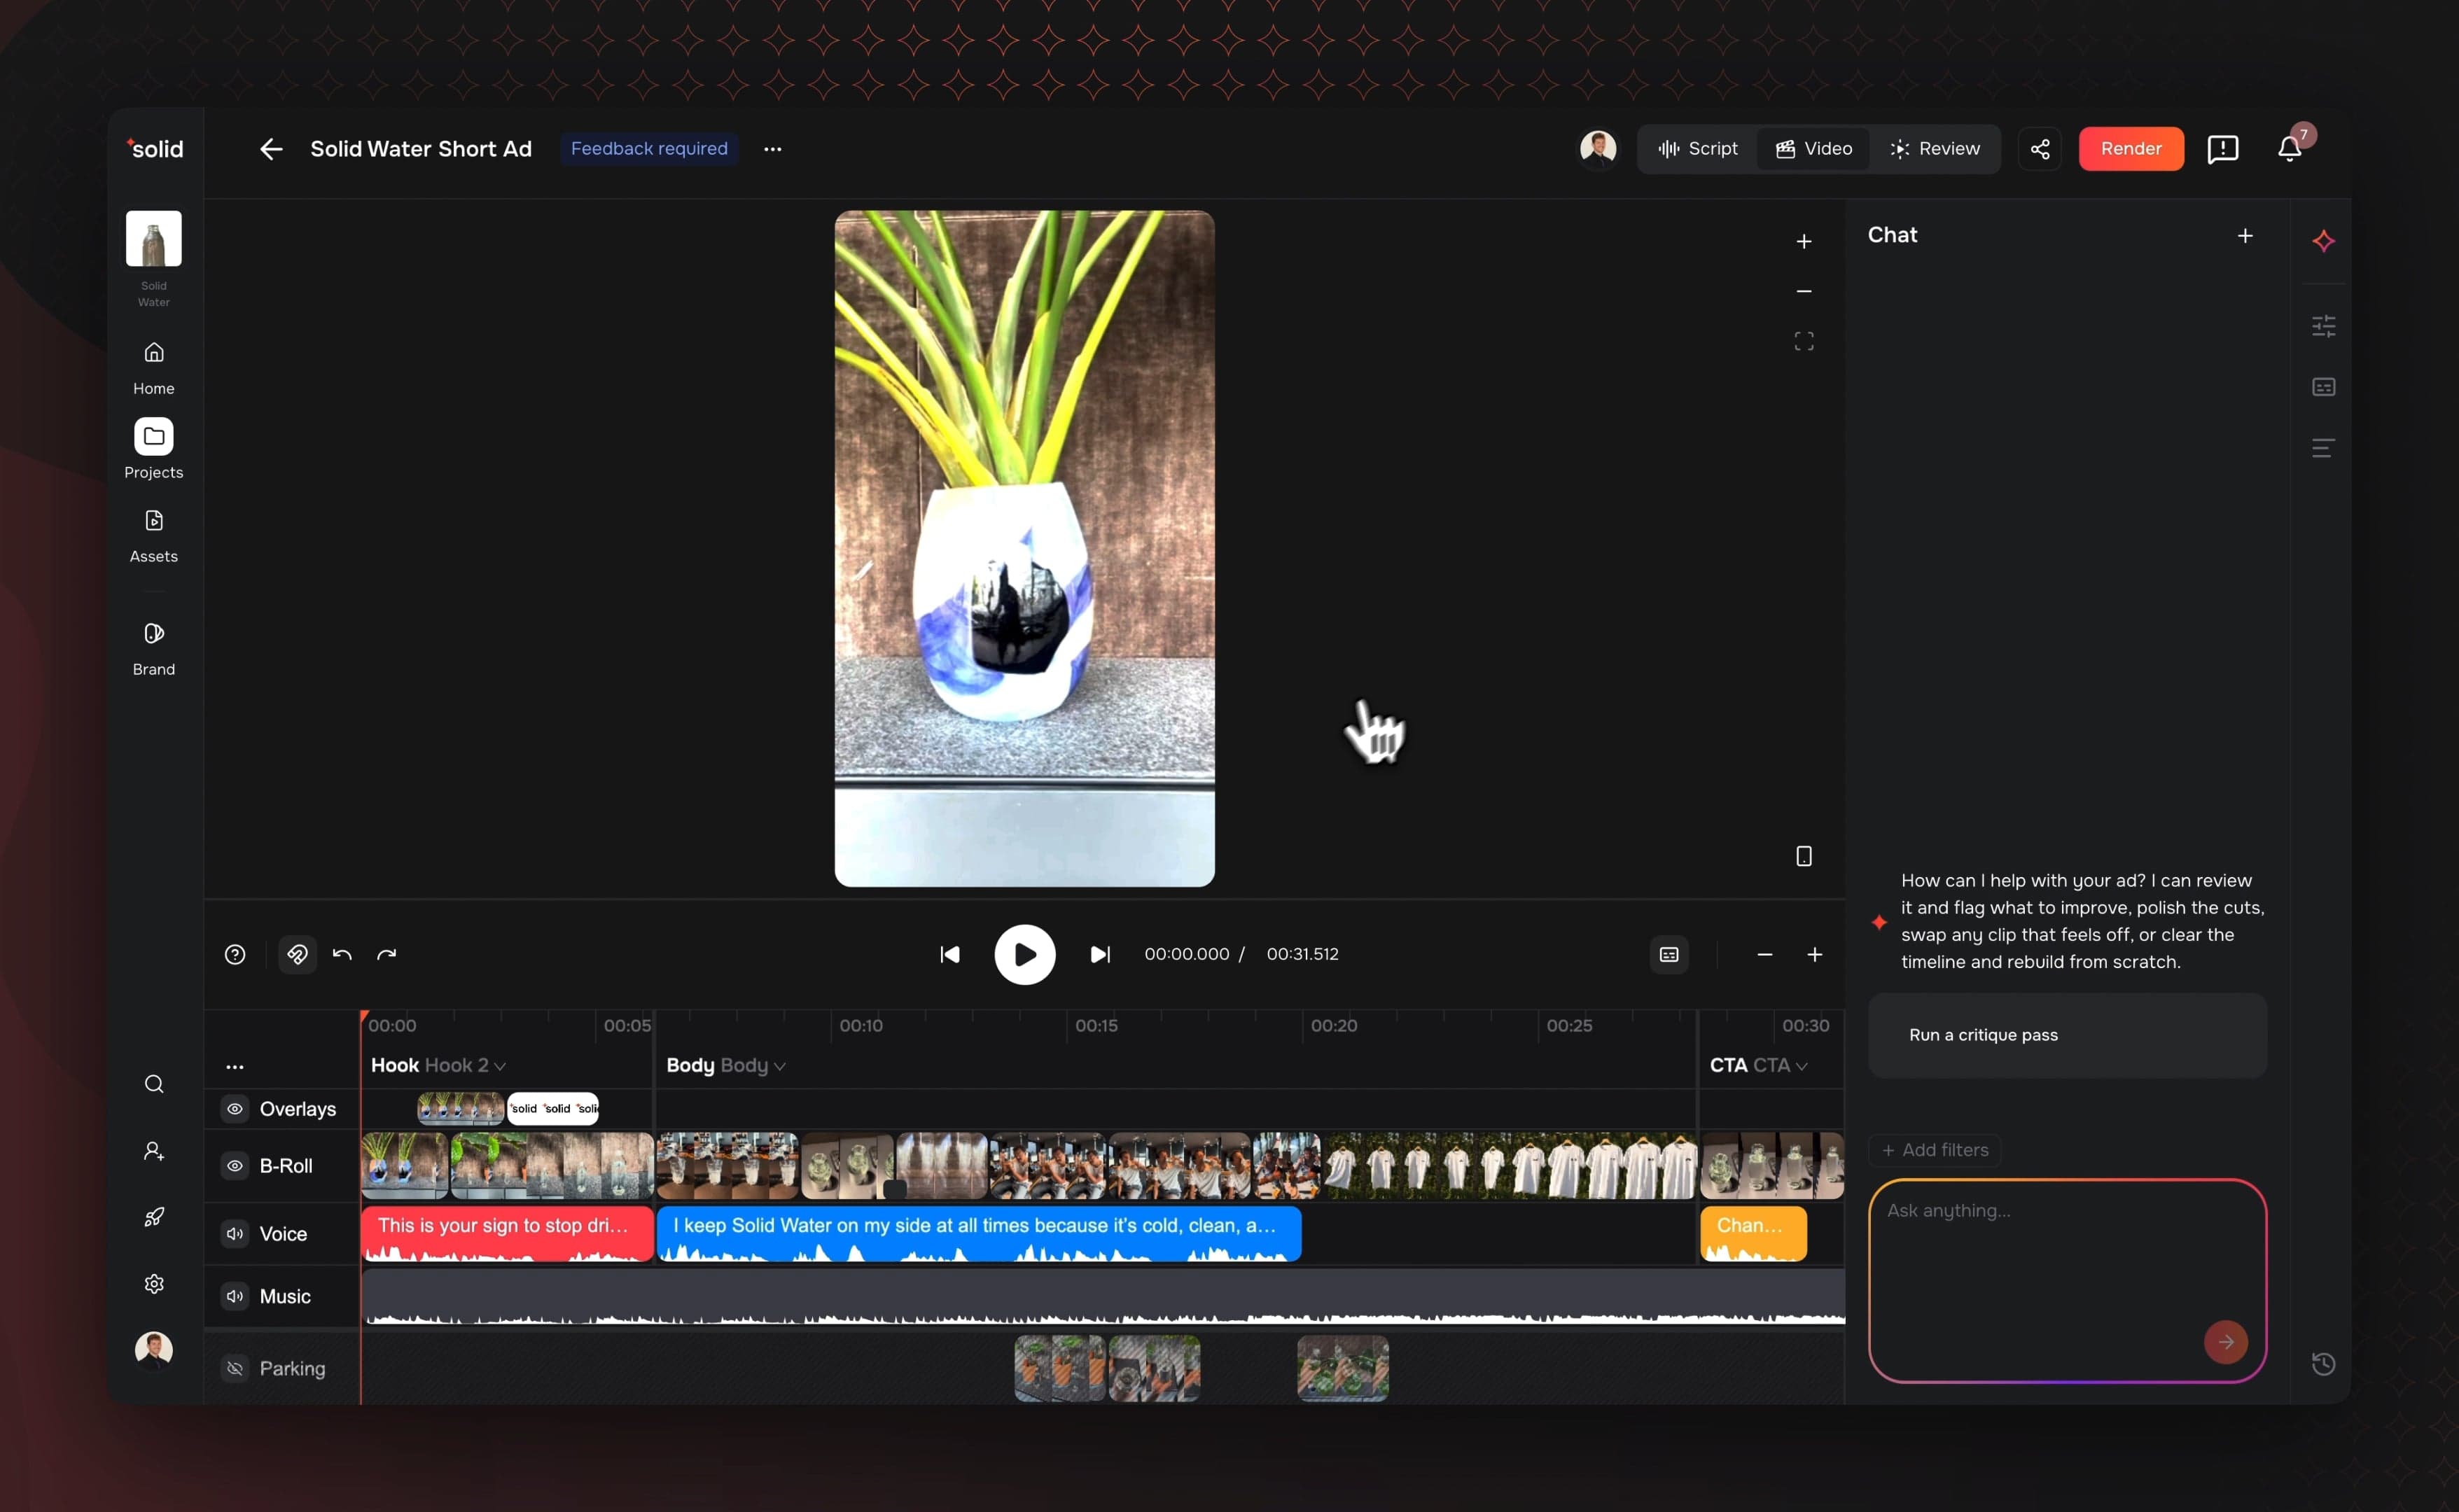2459x1512 pixels.
Task: Select the red Hook voice clip
Action: coord(507,1234)
